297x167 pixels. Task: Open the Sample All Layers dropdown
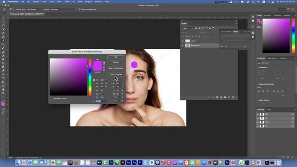click(63, 9)
